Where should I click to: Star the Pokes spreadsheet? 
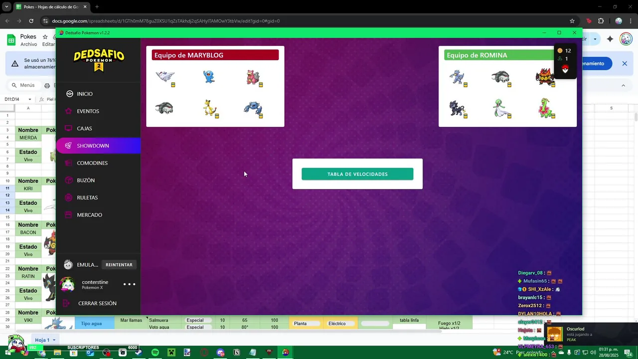(x=45, y=37)
